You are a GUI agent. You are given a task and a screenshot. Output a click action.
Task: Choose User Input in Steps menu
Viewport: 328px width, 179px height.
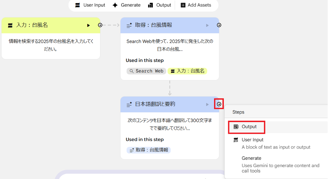(253, 140)
